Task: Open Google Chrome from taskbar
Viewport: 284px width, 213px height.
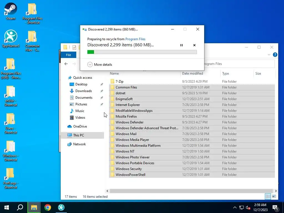Action: (x=48, y=207)
